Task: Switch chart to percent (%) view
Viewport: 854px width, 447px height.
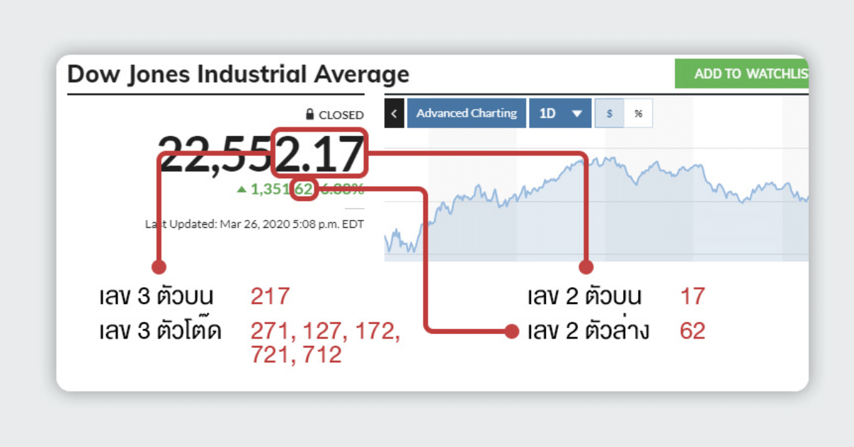Action: 638,113
